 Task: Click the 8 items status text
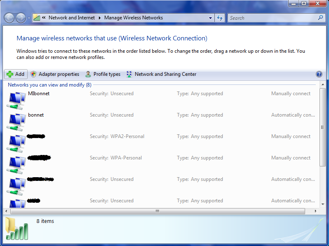pos(45,221)
